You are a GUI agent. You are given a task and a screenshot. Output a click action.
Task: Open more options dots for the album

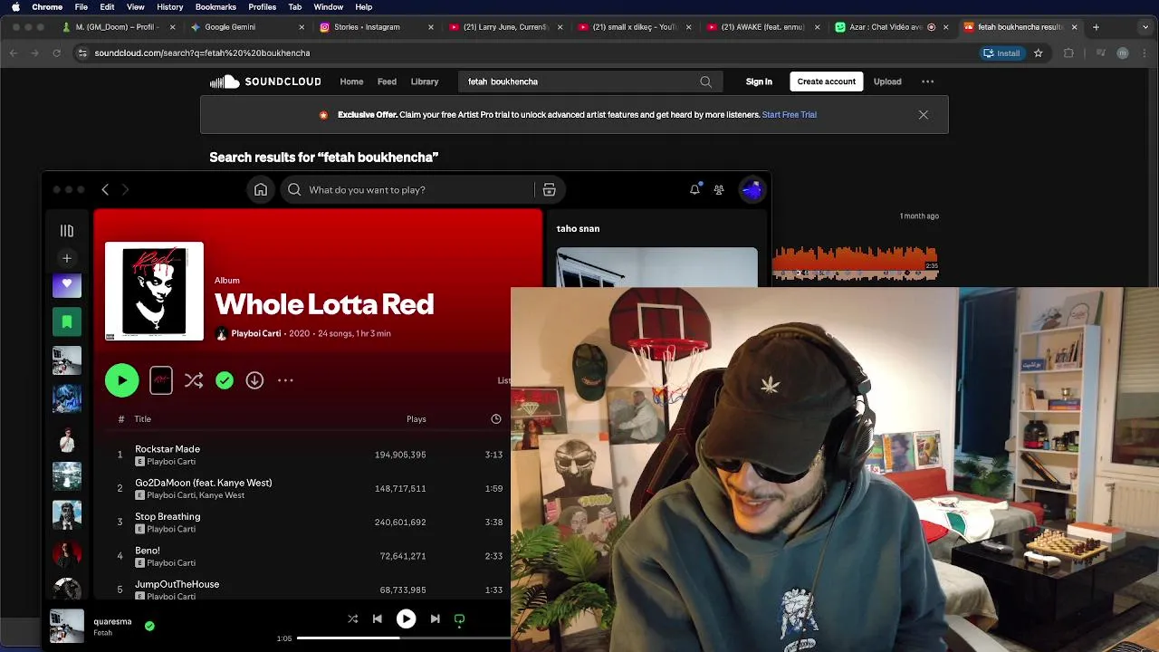tap(285, 380)
